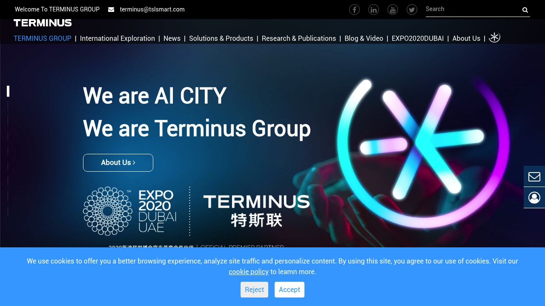Open the Twitter social icon
545x306 pixels.
click(412, 9)
